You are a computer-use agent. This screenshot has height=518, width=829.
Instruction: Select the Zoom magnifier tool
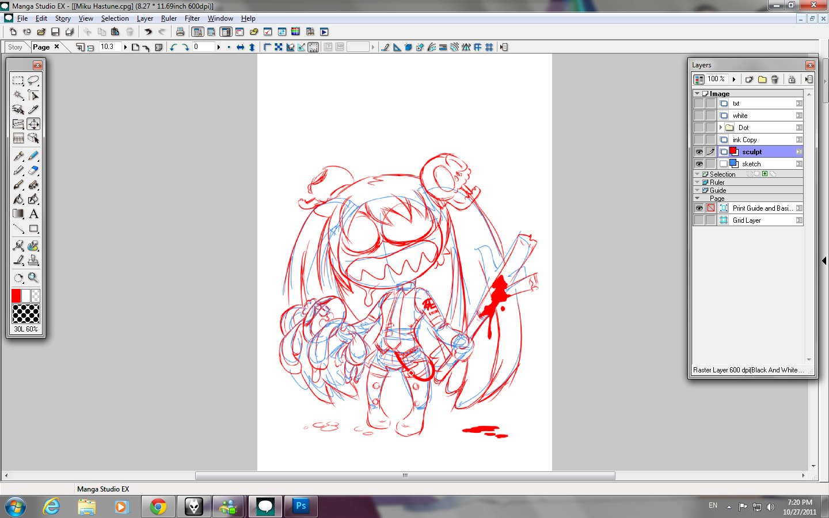click(33, 278)
